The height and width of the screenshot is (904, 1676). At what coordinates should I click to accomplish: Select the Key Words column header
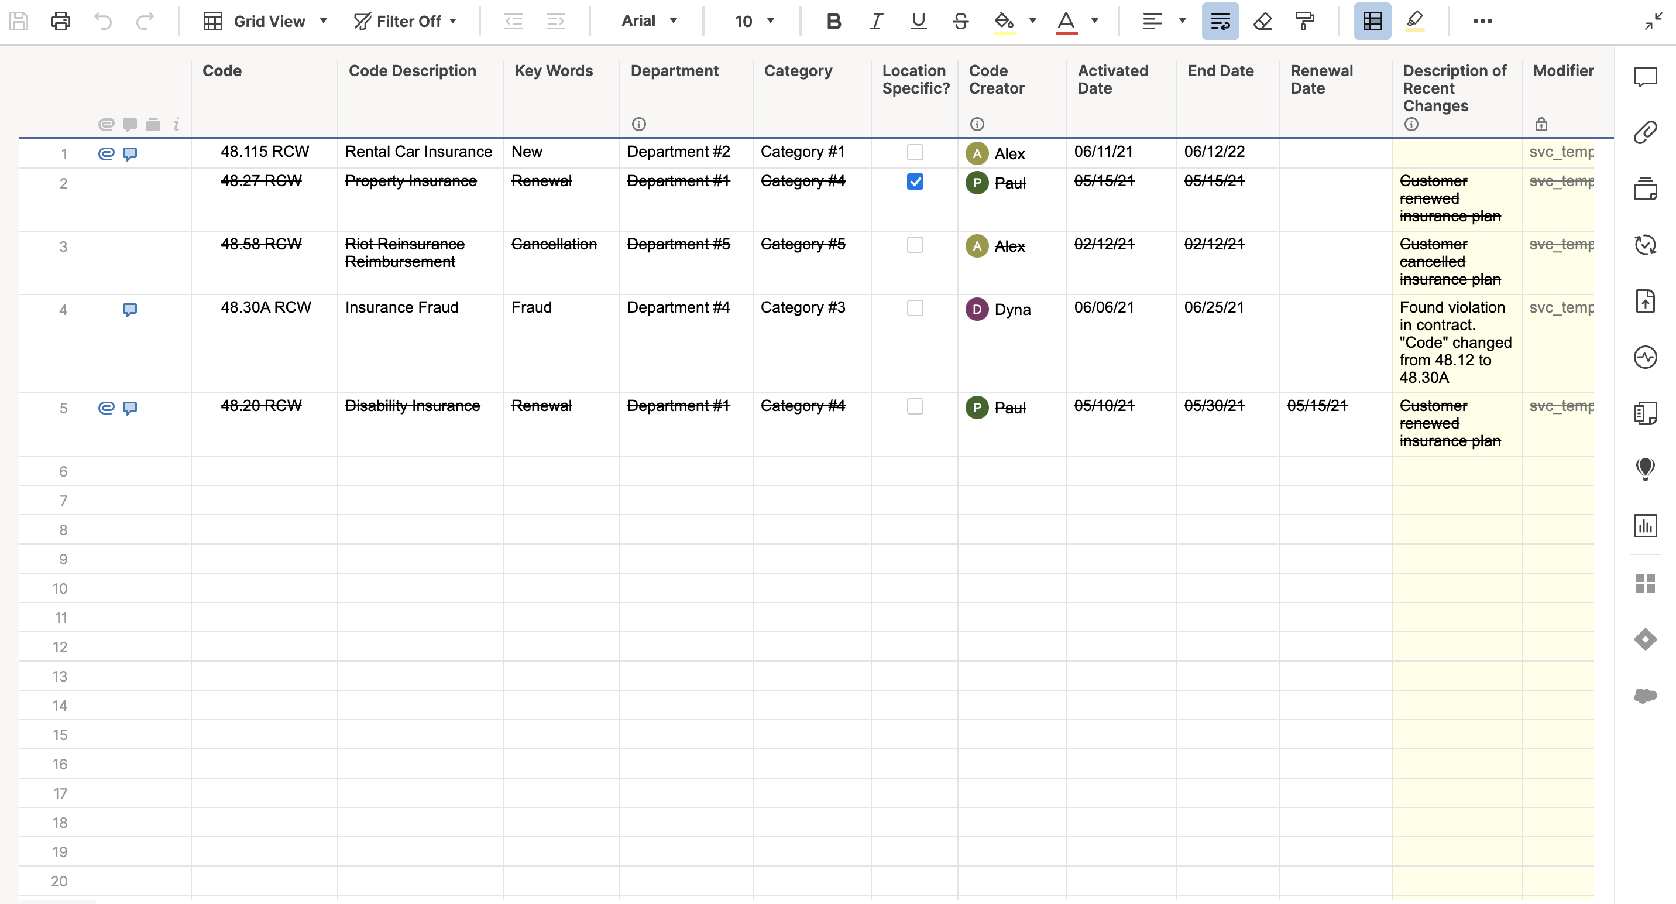561,98
